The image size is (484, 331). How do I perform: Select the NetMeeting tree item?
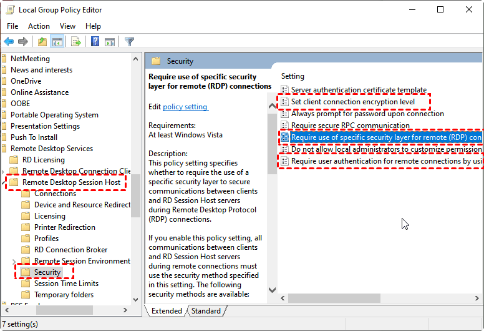pos(30,59)
